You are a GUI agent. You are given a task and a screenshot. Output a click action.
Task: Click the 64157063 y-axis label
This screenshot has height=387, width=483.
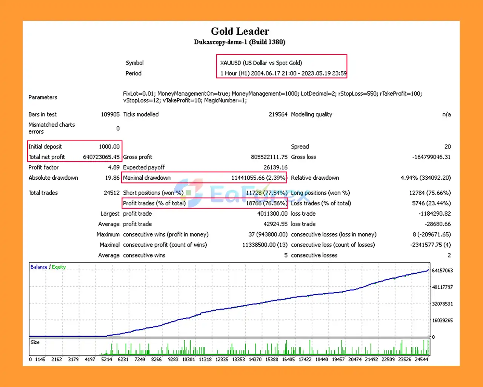[x=442, y=271]
